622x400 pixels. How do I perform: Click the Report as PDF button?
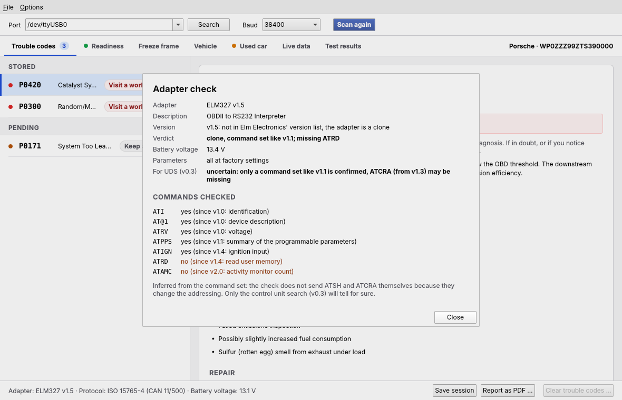508,391
